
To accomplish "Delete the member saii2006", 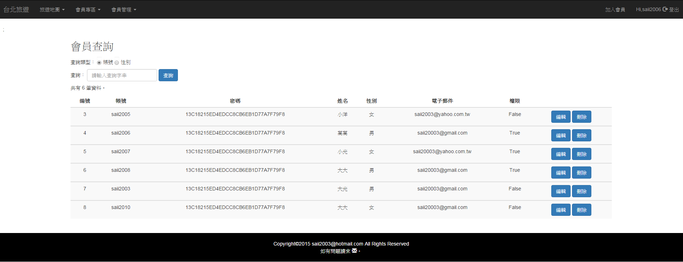I will click(x=581, y=135).
